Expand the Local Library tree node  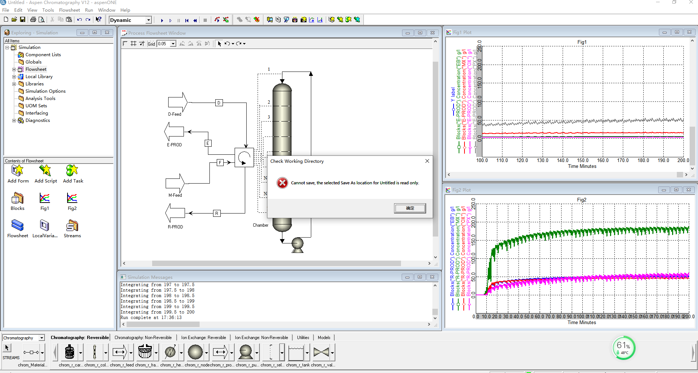click(x=14, y=77)
